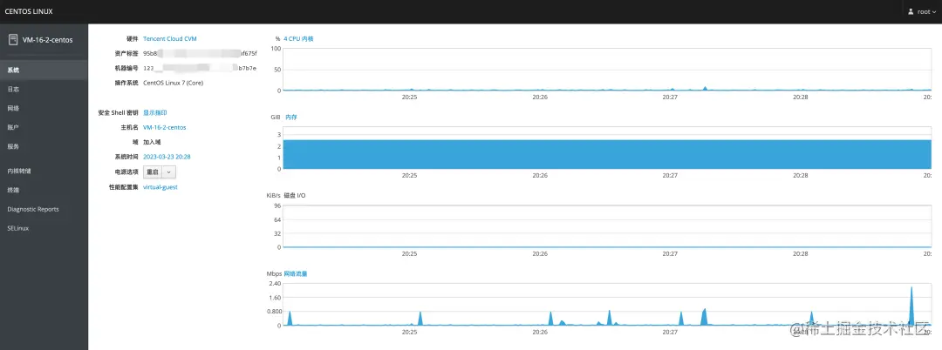Open the 网络流量 network traffic link
Viewport: 942px width, 350px height.
point(296,274)
